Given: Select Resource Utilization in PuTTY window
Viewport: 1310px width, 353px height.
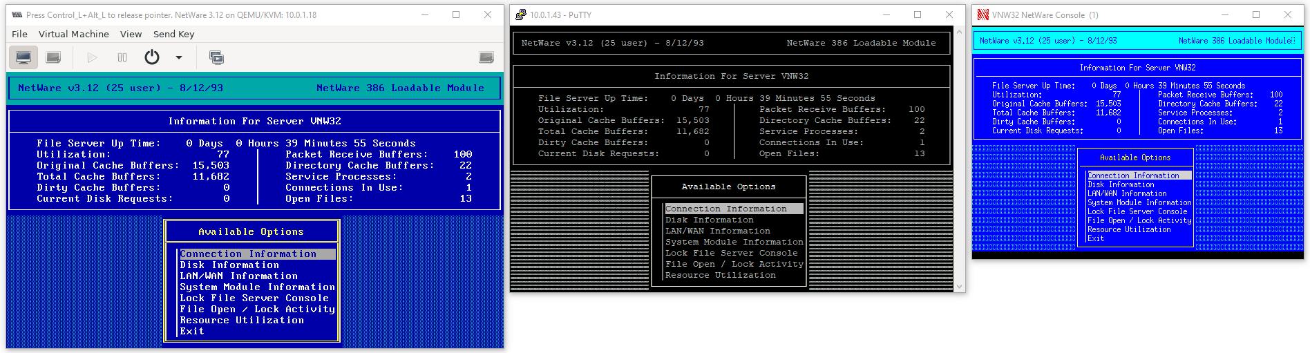Looking at the screenshot, I should point(721,275).
